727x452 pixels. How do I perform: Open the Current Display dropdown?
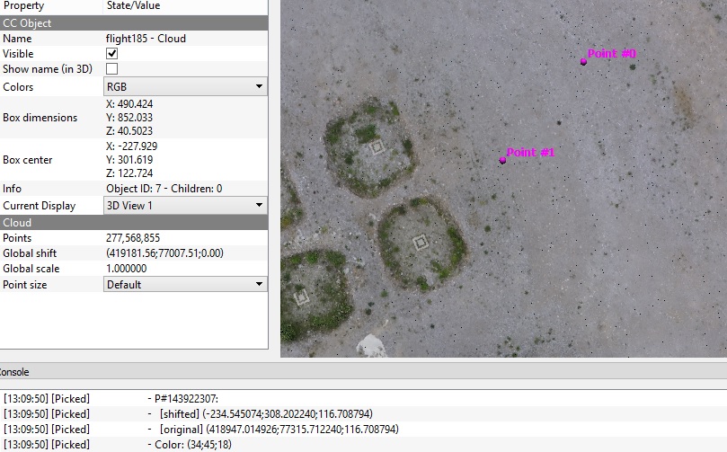(x=185, y=206)
